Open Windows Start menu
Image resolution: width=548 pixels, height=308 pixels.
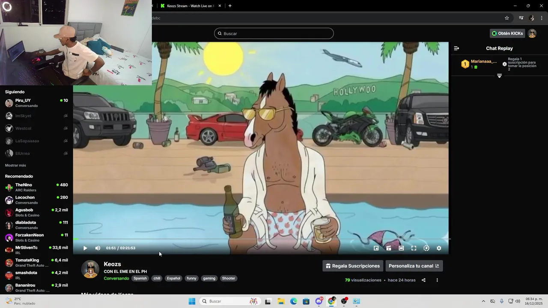tap(192, 301)
